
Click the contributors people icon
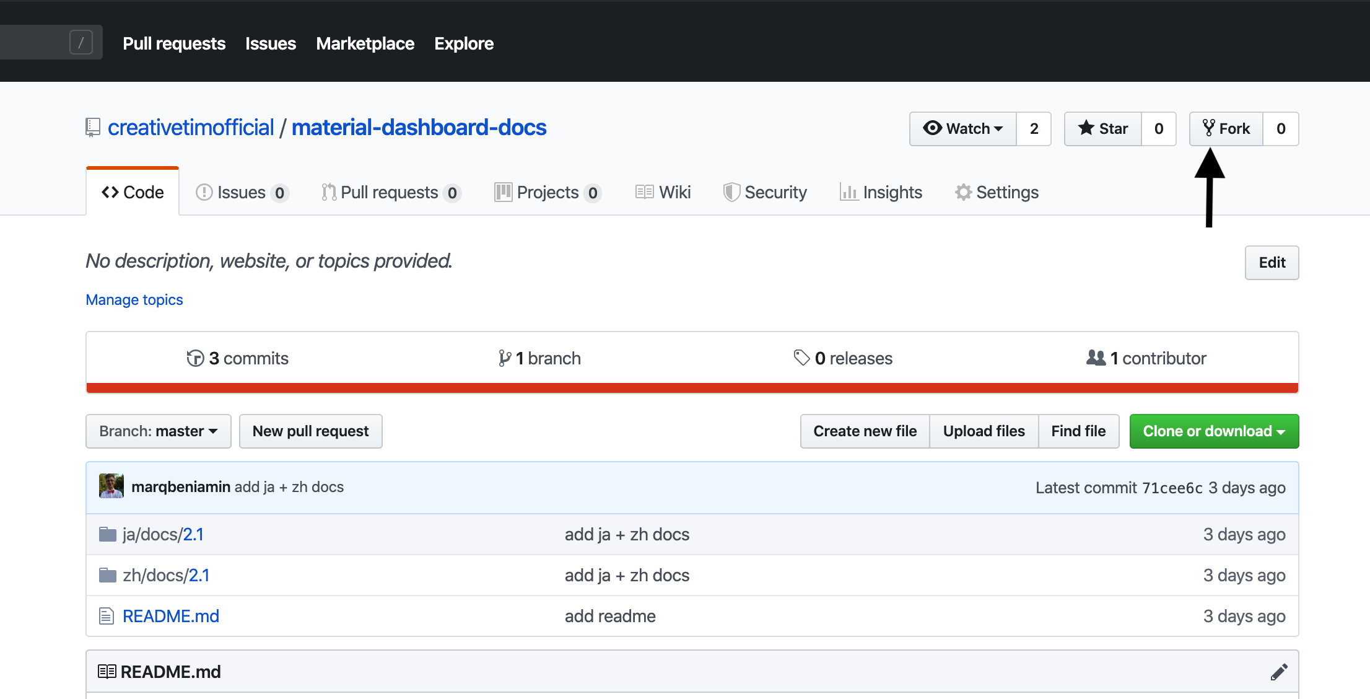tap(1095, 358)
